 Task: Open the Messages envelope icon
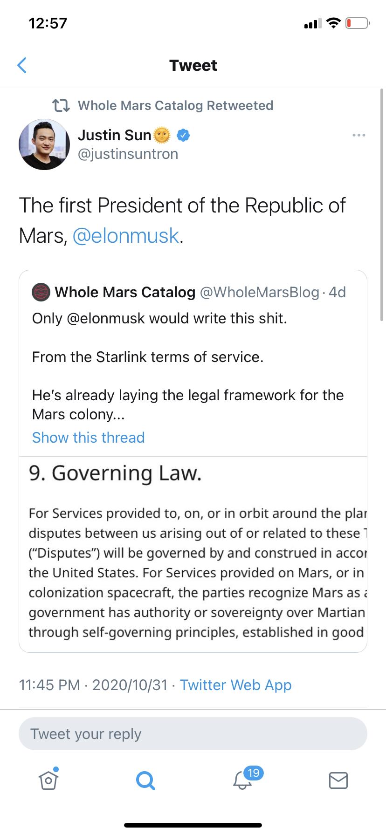(338, 780)
